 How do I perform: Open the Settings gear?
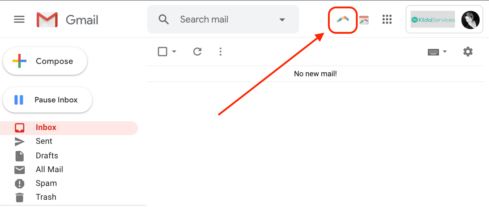click(468, 52)
